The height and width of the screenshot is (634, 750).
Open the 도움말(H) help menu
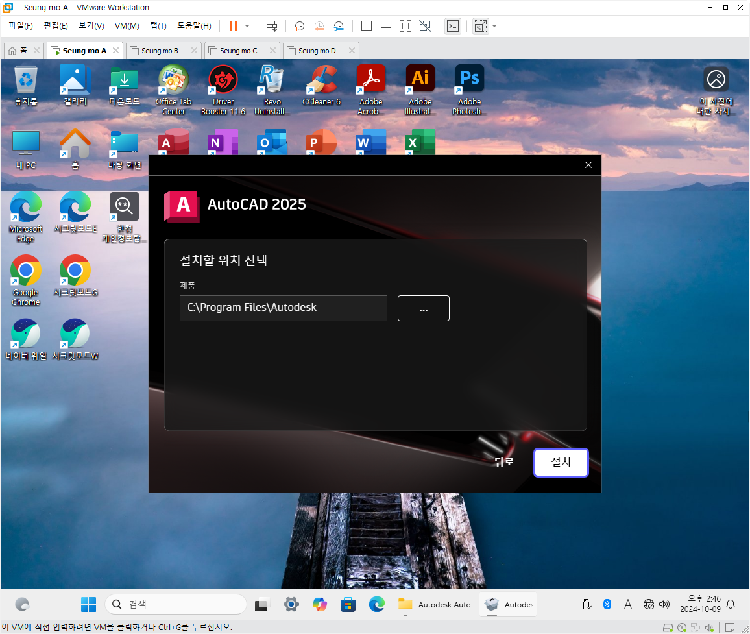[x=194, y=26]
